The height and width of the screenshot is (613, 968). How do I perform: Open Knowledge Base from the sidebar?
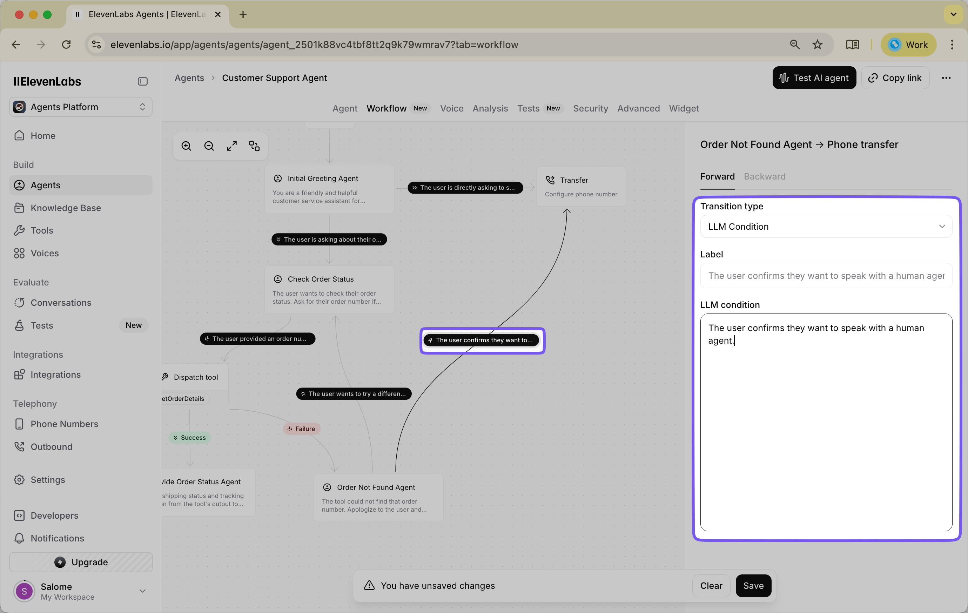[66, 208]
